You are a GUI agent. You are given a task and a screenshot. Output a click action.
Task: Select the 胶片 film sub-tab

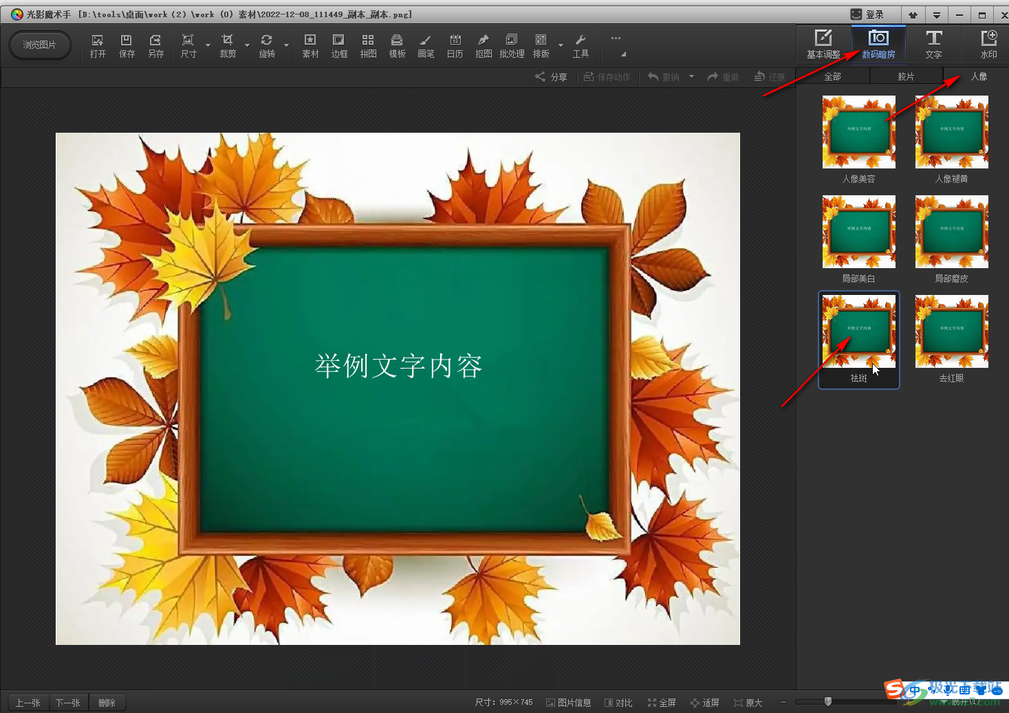[x=906, y=76]
